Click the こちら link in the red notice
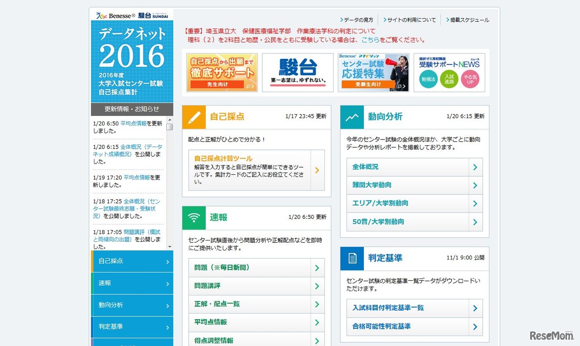This screenshot has height=346, width=580. [371, 40]
